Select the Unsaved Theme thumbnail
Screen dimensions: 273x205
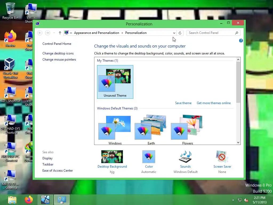point(115,82)
